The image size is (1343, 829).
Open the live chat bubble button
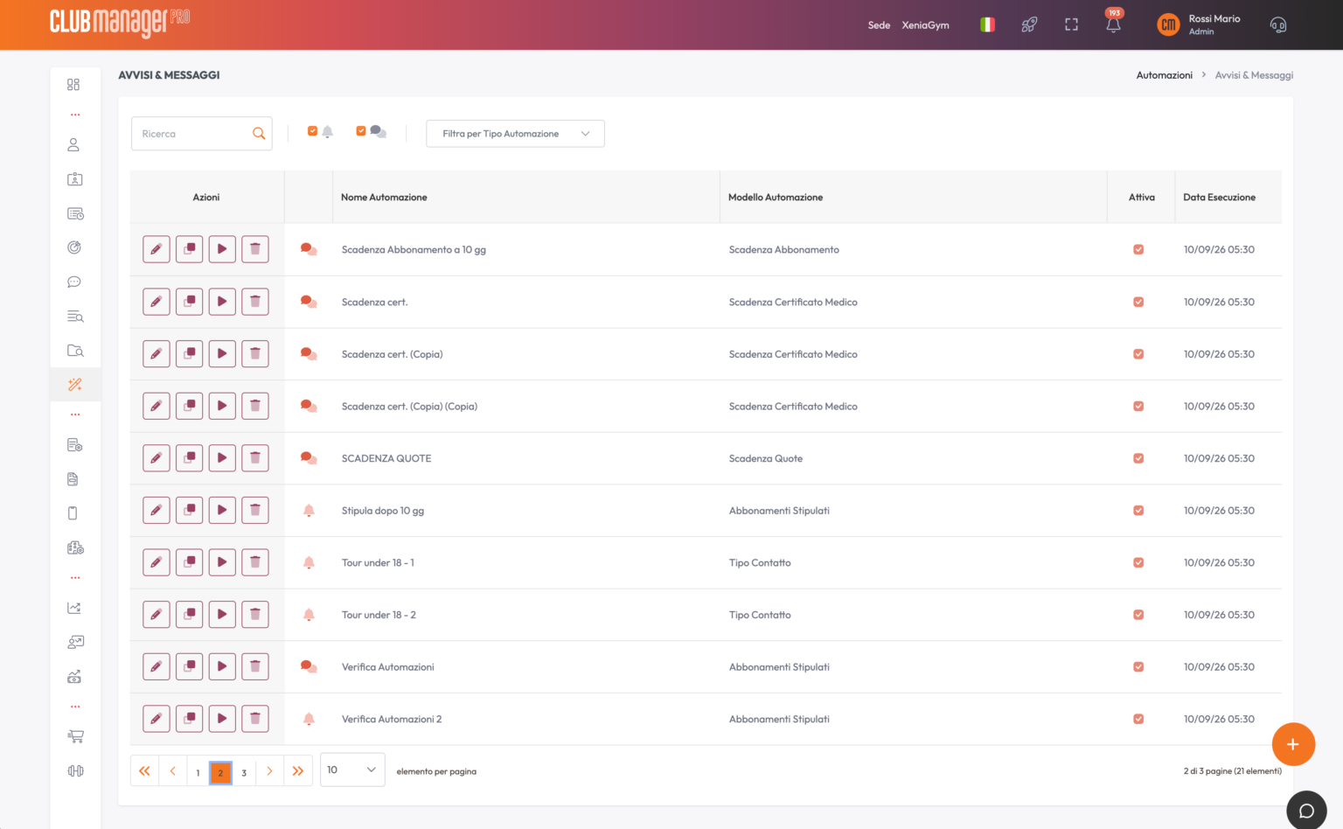[1306, 811]
